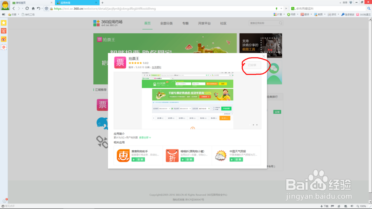372x209 pixels.
Task: Open the 登录管家 key icon
Action: (347, 14)
